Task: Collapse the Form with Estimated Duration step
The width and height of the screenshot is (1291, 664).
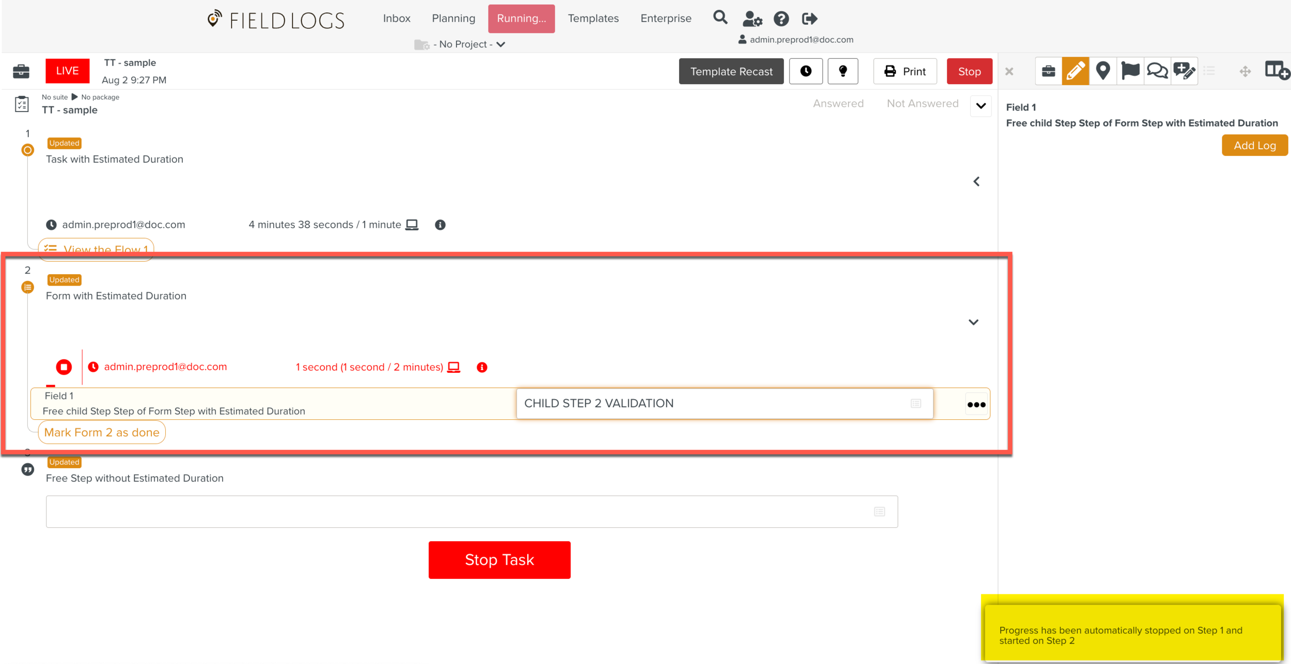Action: [973, 322]
